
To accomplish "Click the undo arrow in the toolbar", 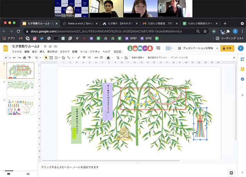I will (14, 58).
